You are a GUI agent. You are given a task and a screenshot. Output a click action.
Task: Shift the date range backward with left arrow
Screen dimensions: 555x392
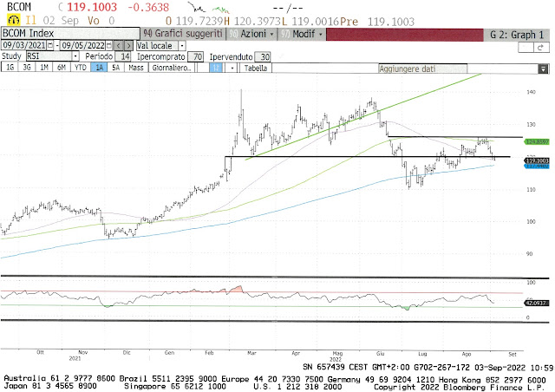pyautogui.click(x=119, y=45)
